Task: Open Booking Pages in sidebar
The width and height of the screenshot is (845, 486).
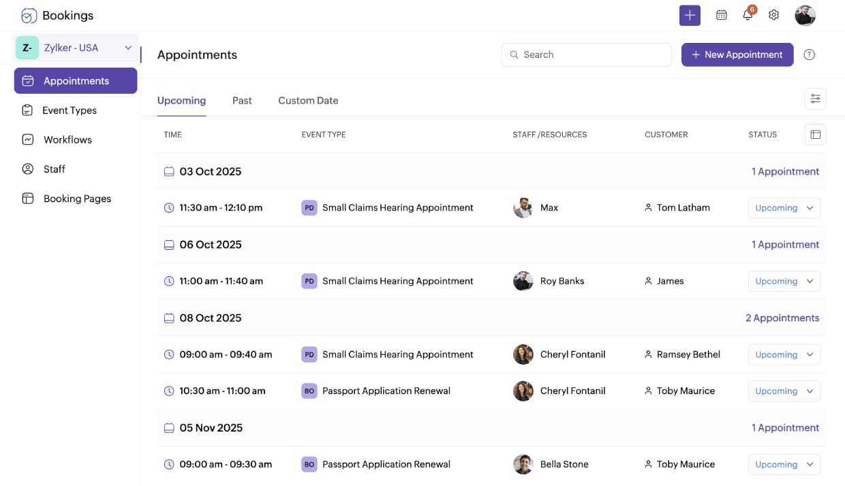Action: pyautogui.click(x=77, y=199)
